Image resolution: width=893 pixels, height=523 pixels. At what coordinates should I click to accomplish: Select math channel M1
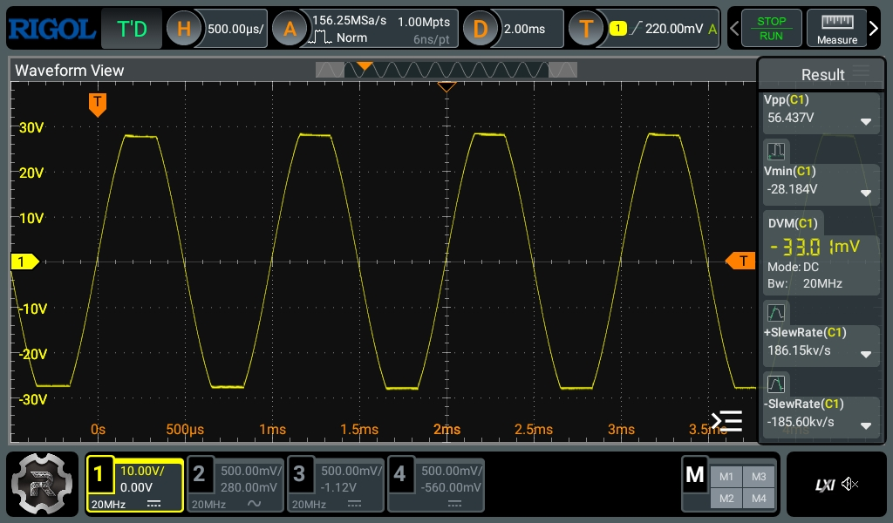(x=726, y=477)
